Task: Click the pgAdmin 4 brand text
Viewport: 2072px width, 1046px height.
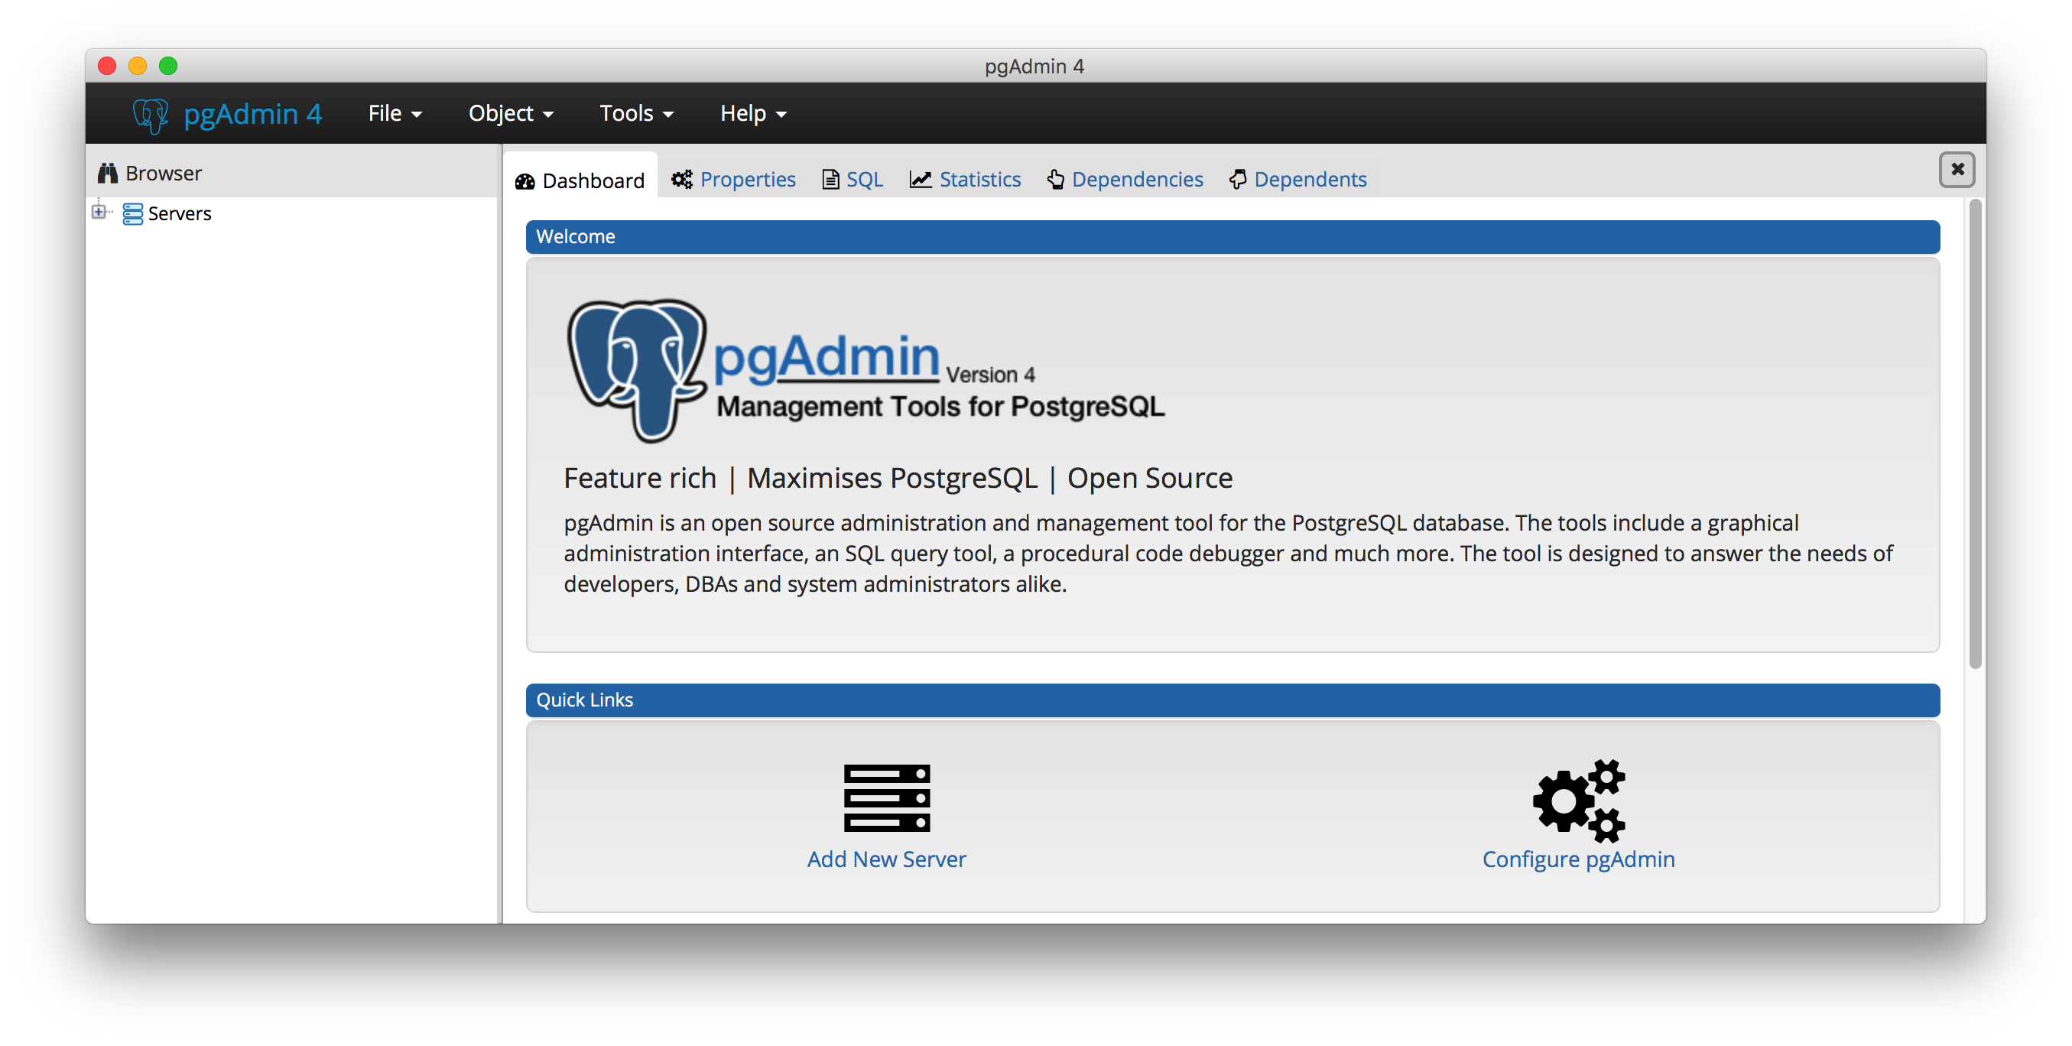Action: click(x=252, y=114)
